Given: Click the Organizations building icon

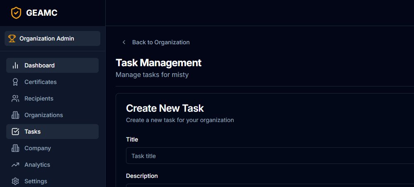Looking at the screenshot, I should (15, 115).
